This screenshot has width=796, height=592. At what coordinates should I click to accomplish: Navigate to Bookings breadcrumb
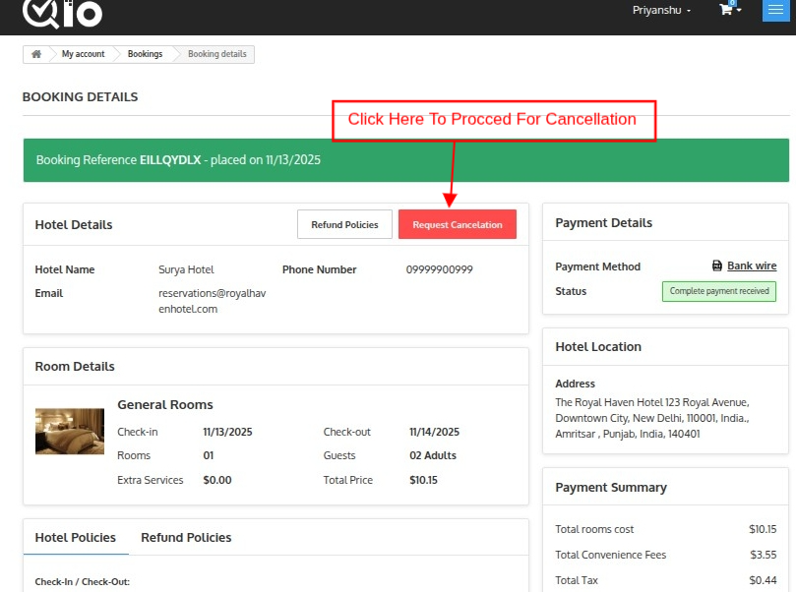[x=145, y=54]
